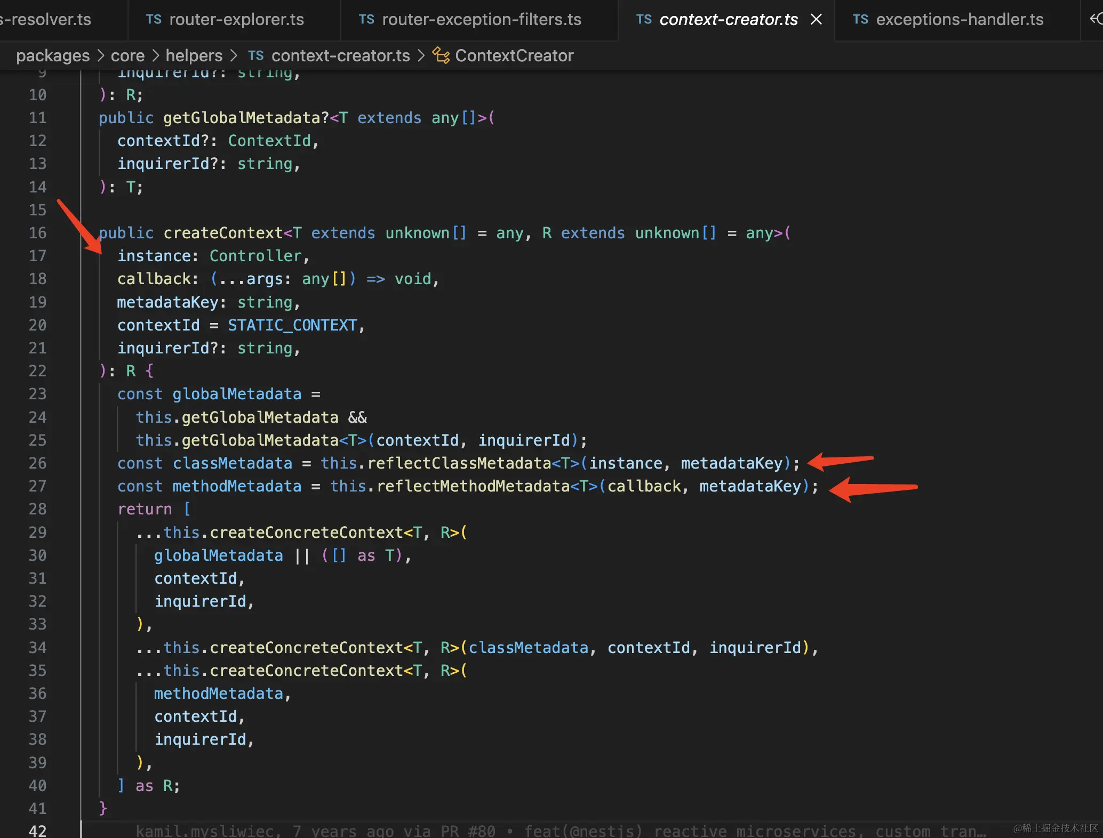Click the metadataKey parameter on line 19
This screenshot has height=838, width=1103.
(x=167, y=302)
